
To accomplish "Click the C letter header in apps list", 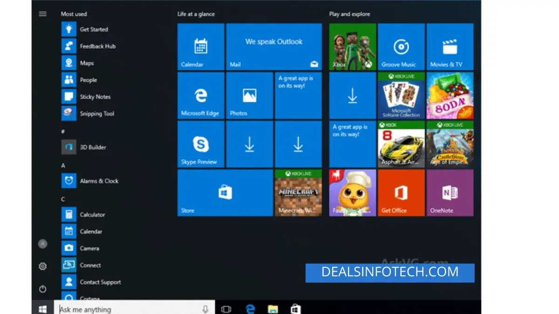I will point(63,199).
